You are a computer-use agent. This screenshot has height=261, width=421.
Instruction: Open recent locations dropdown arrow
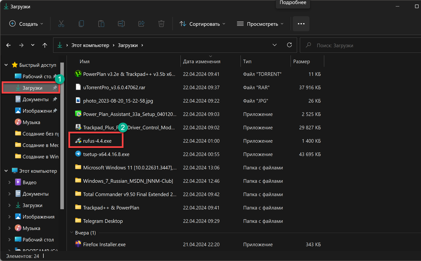tap(33, 45)
